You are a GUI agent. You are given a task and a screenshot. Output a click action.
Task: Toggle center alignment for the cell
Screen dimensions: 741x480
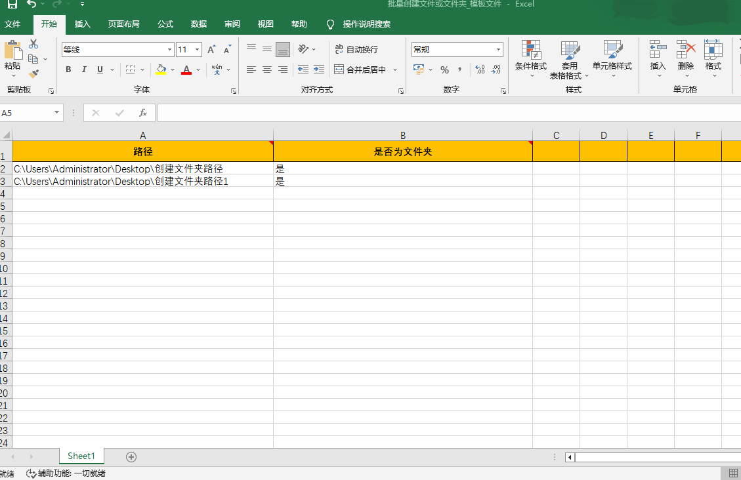pyautogui.click(x=266, y=70)
